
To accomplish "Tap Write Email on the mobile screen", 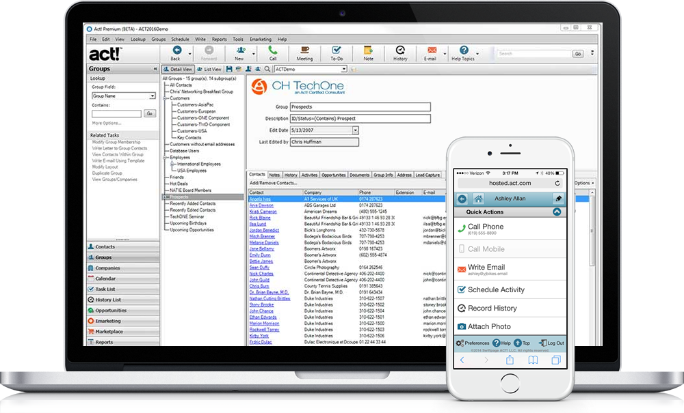I will (510, 270).
